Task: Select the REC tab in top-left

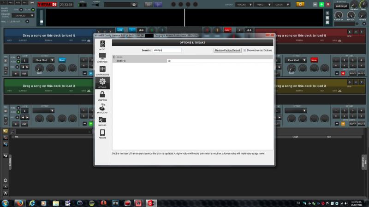Action: [11, 3]
